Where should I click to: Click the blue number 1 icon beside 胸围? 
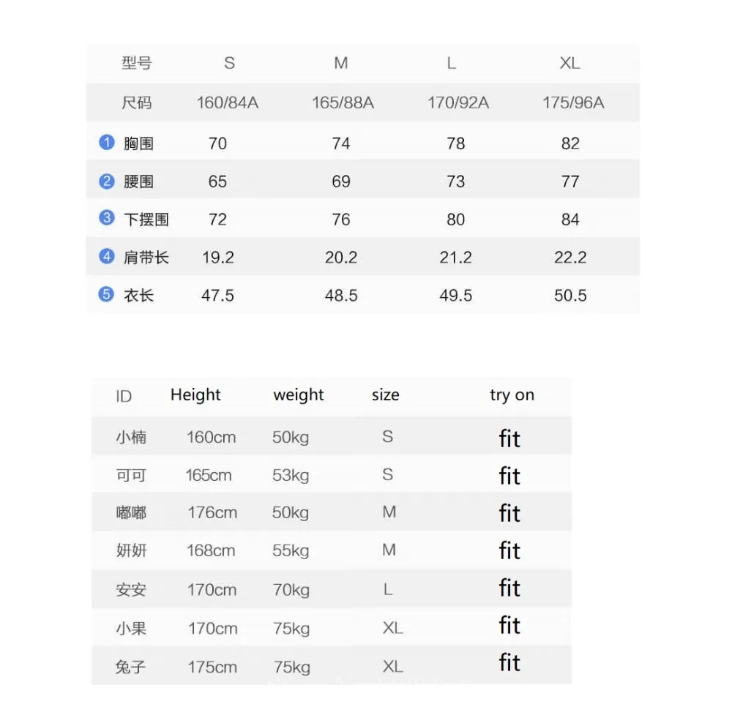pos(107,142)
